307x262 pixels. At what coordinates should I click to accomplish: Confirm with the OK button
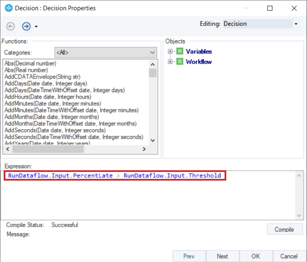tap(256, 256)
